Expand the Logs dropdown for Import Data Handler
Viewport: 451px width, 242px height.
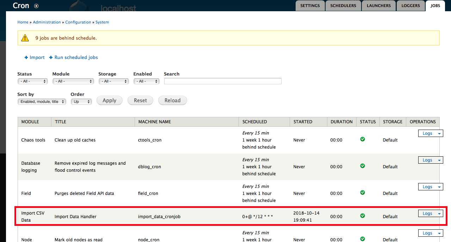point(440,213)
